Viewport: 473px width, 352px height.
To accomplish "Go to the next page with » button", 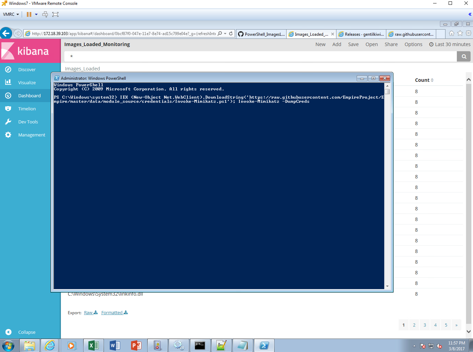I will (456, 325).
